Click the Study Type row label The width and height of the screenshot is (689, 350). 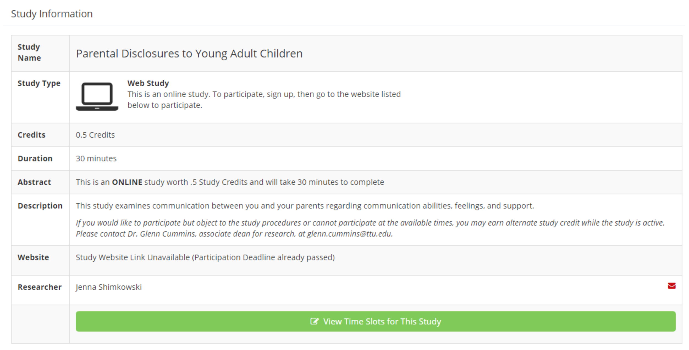(39, 83)
